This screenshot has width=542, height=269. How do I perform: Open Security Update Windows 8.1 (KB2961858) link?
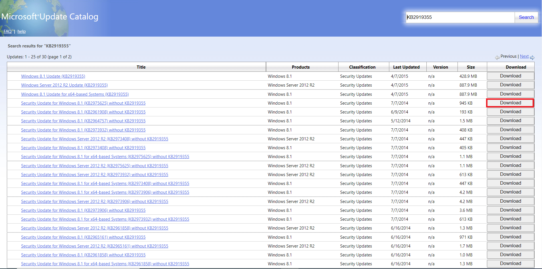click(83, 255)
